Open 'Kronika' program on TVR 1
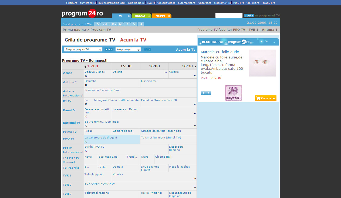Viewport: 341px width, 198px height. 118,175
